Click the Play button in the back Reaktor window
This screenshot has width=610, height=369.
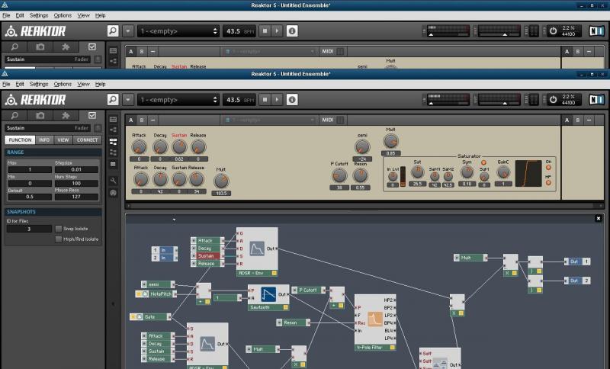[x=277, y=31]
